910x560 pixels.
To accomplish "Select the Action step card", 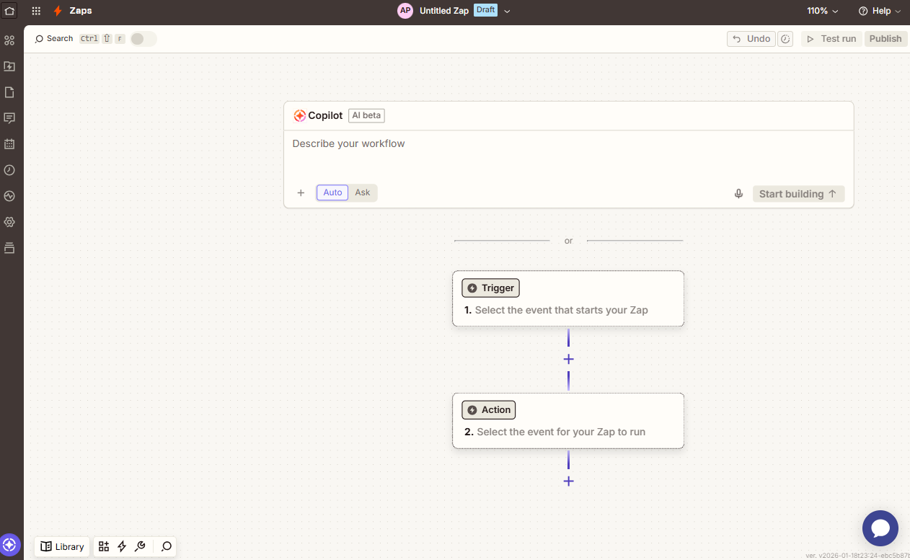I will tap(567, 421).
